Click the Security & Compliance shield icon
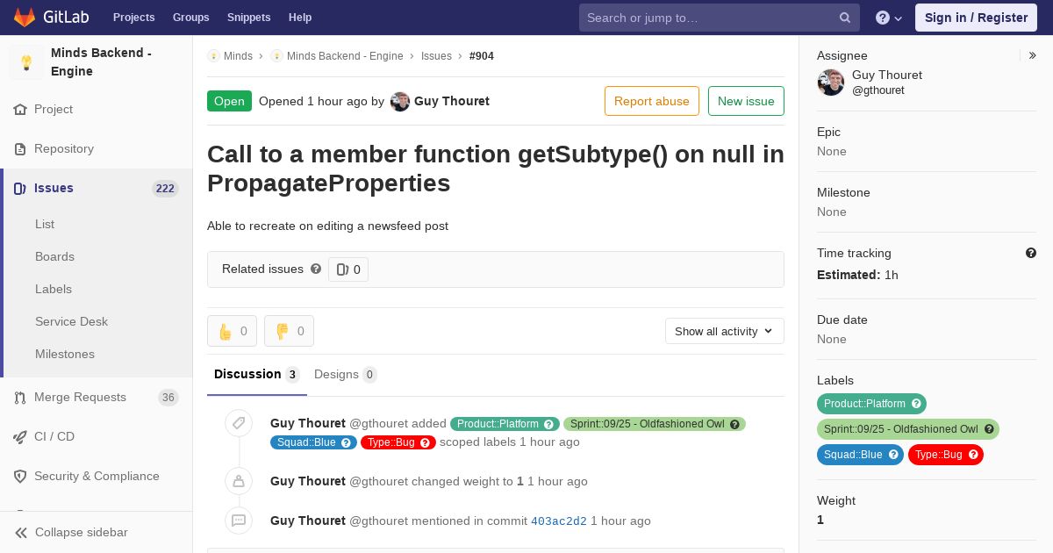The image size is (1053, 553). point(20,477)
